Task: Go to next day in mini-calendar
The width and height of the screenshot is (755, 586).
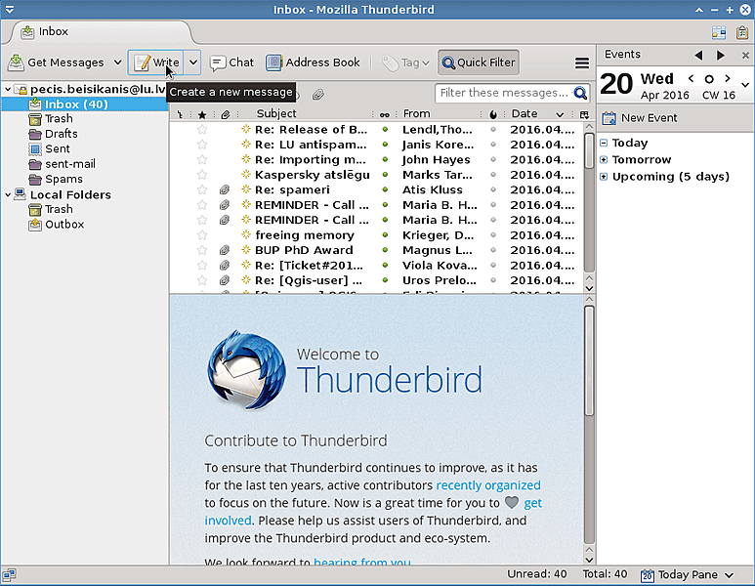Action: pos(728,78)
